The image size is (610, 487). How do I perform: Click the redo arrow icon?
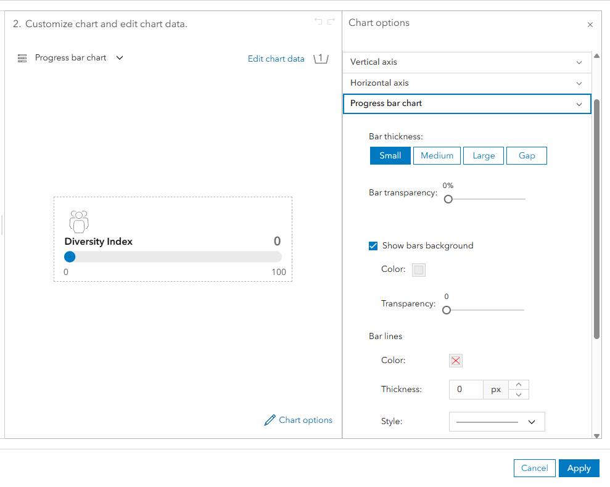click(x=331, y=22)
